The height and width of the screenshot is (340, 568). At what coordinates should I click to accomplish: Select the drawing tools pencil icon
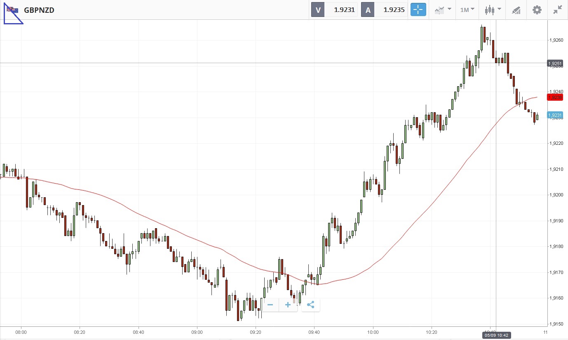(x=516, y=10)
